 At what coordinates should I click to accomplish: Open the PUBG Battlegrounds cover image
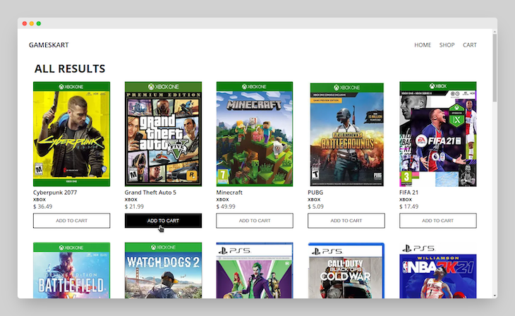(x=347, y=135)
